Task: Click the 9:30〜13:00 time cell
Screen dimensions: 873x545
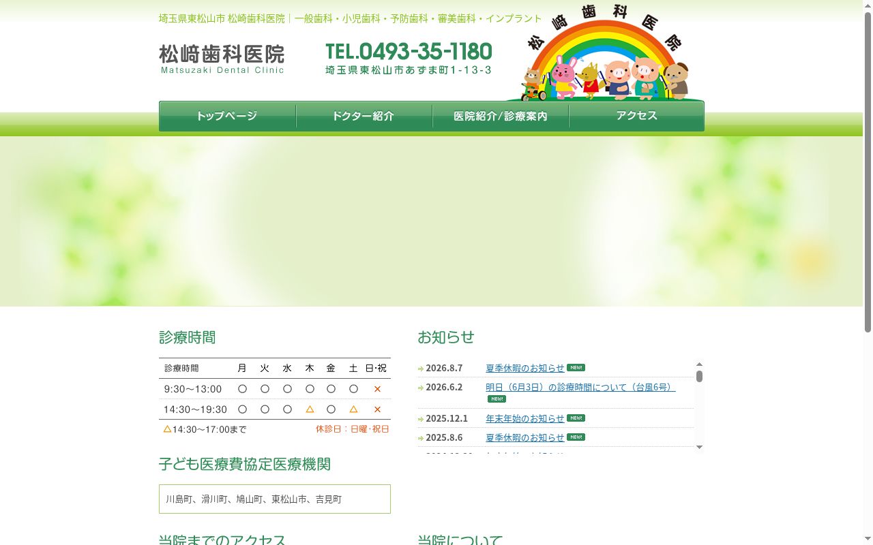Action: (x=193, y=389)
